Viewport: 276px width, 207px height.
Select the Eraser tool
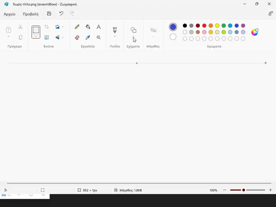point(77,37)
